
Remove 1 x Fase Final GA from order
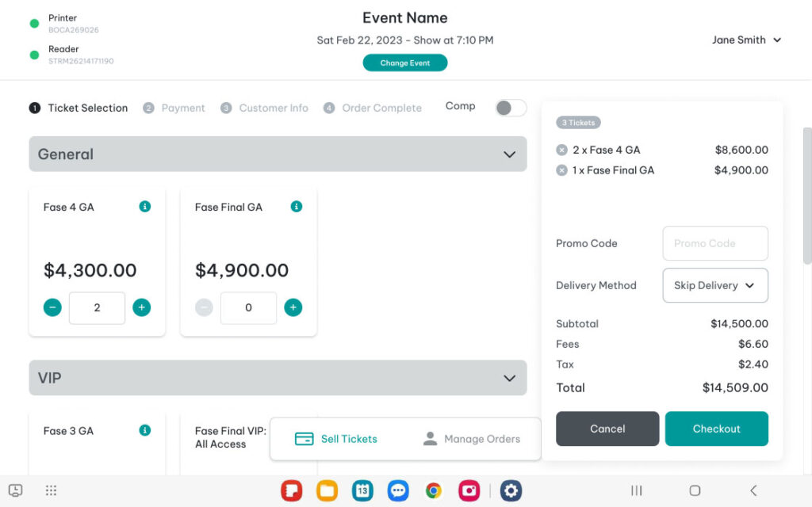(562, 170)
